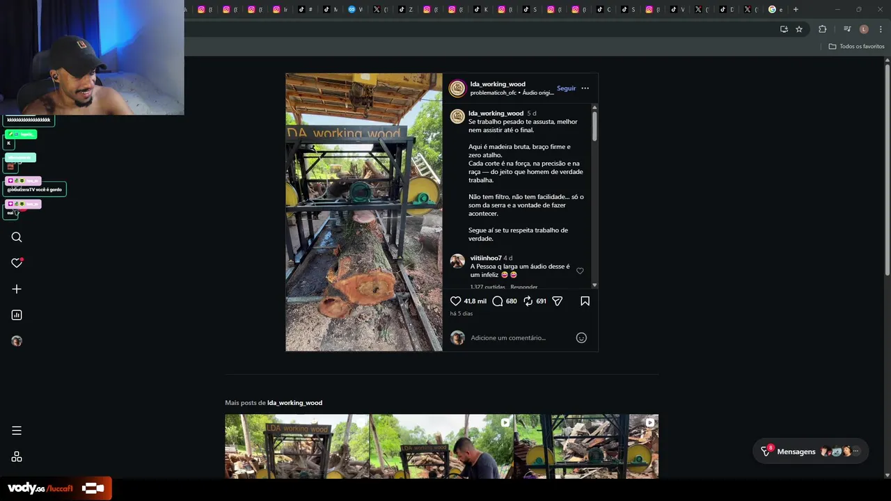
Task: Open the third thumbnail with wood pile
Action: point(586,446)
